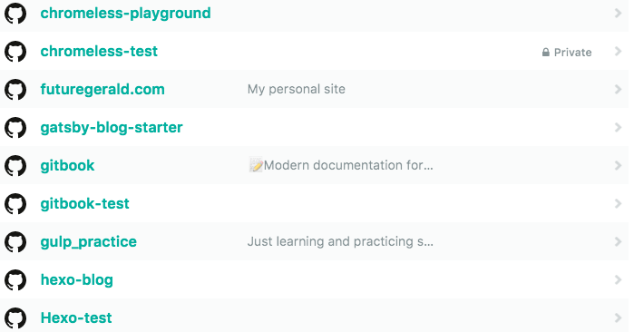Click the 'My personal site' description text
The height and width of the screenshot is (332, 634).
[x=297, y=90]
